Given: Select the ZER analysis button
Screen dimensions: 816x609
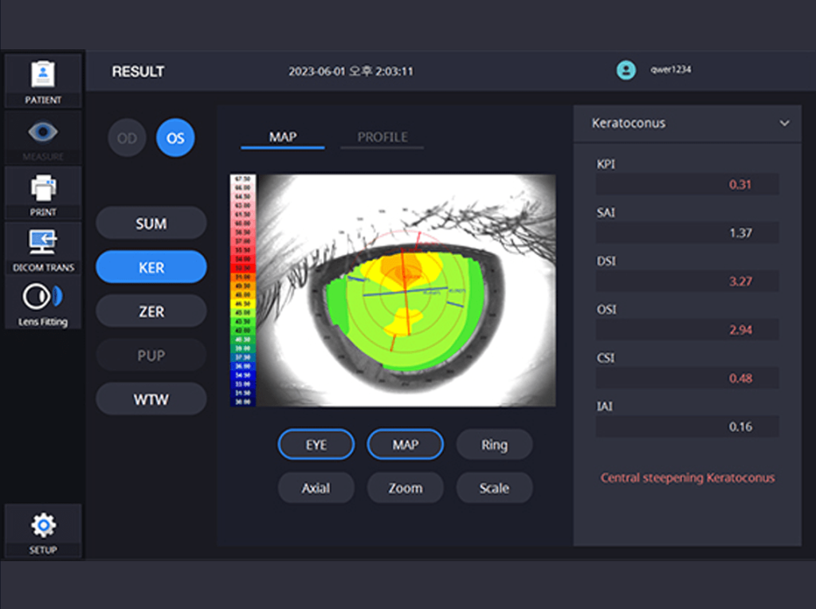Looking at the screenshot, I should coord(151,312).
